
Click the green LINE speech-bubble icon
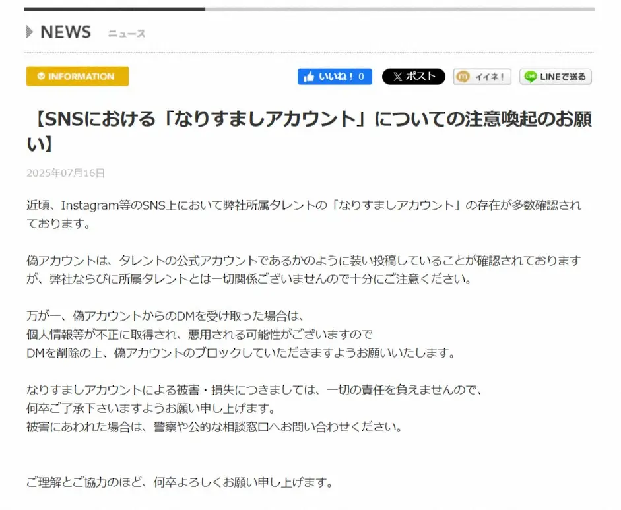tap(529, 77)
